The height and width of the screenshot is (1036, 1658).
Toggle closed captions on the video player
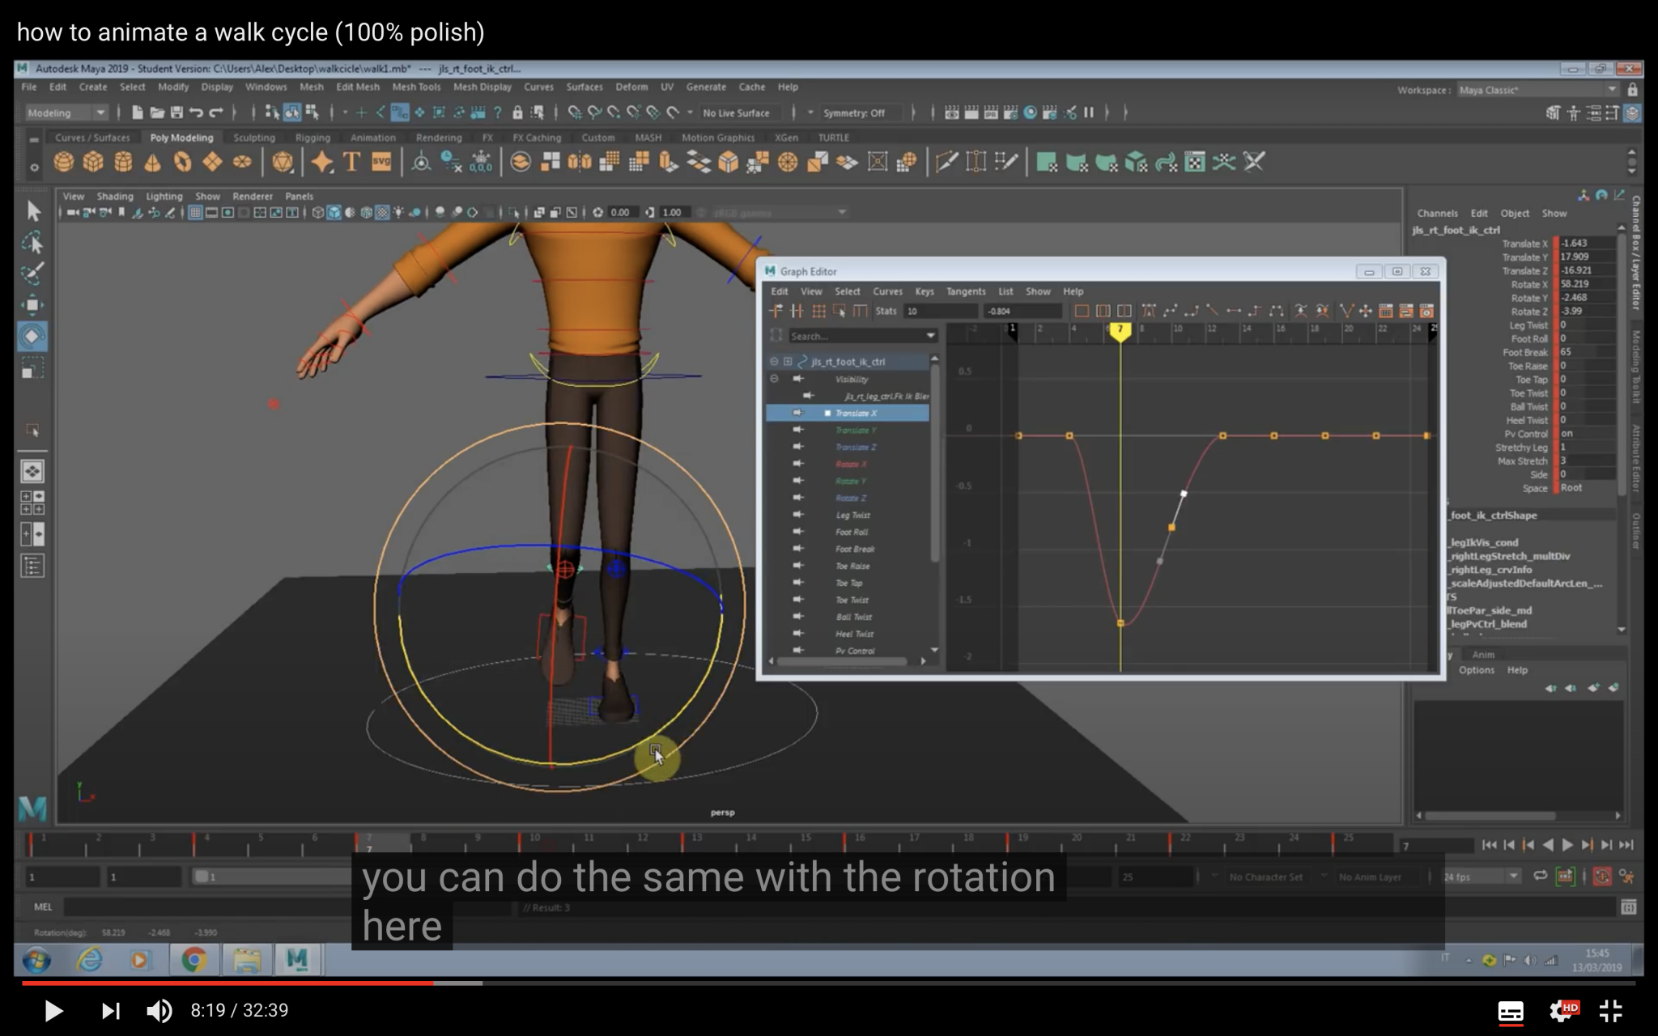(1511, 1012)
